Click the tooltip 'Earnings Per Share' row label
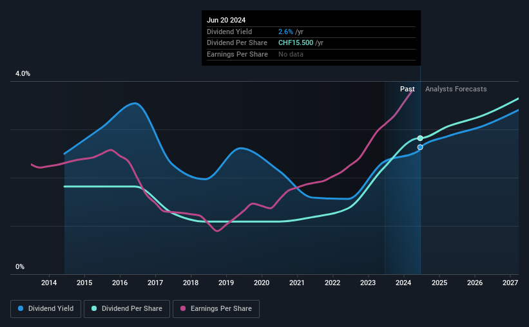529x327 pixels. coord(237,54)
